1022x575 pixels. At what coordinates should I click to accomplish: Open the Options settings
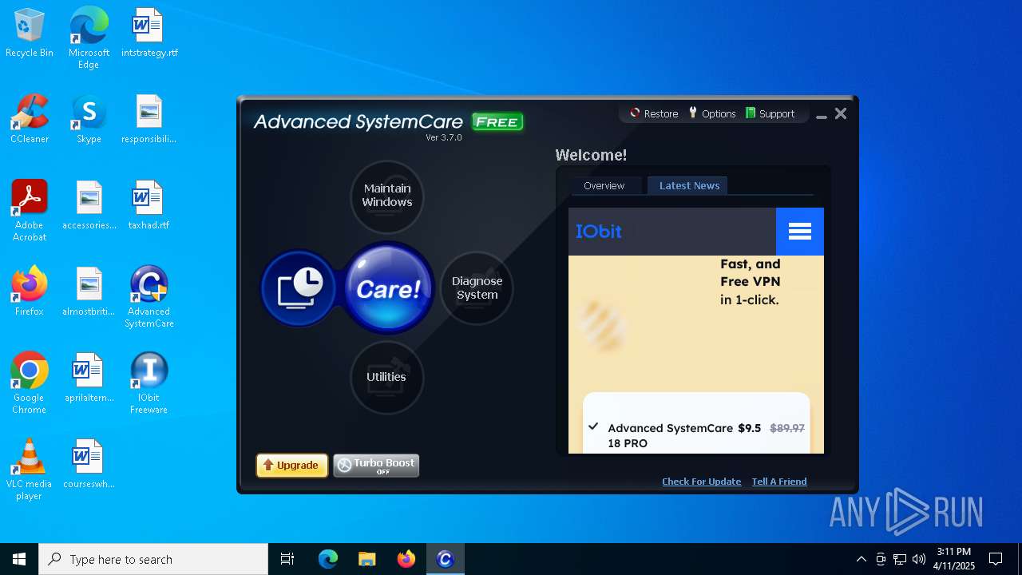click(711, 113)
